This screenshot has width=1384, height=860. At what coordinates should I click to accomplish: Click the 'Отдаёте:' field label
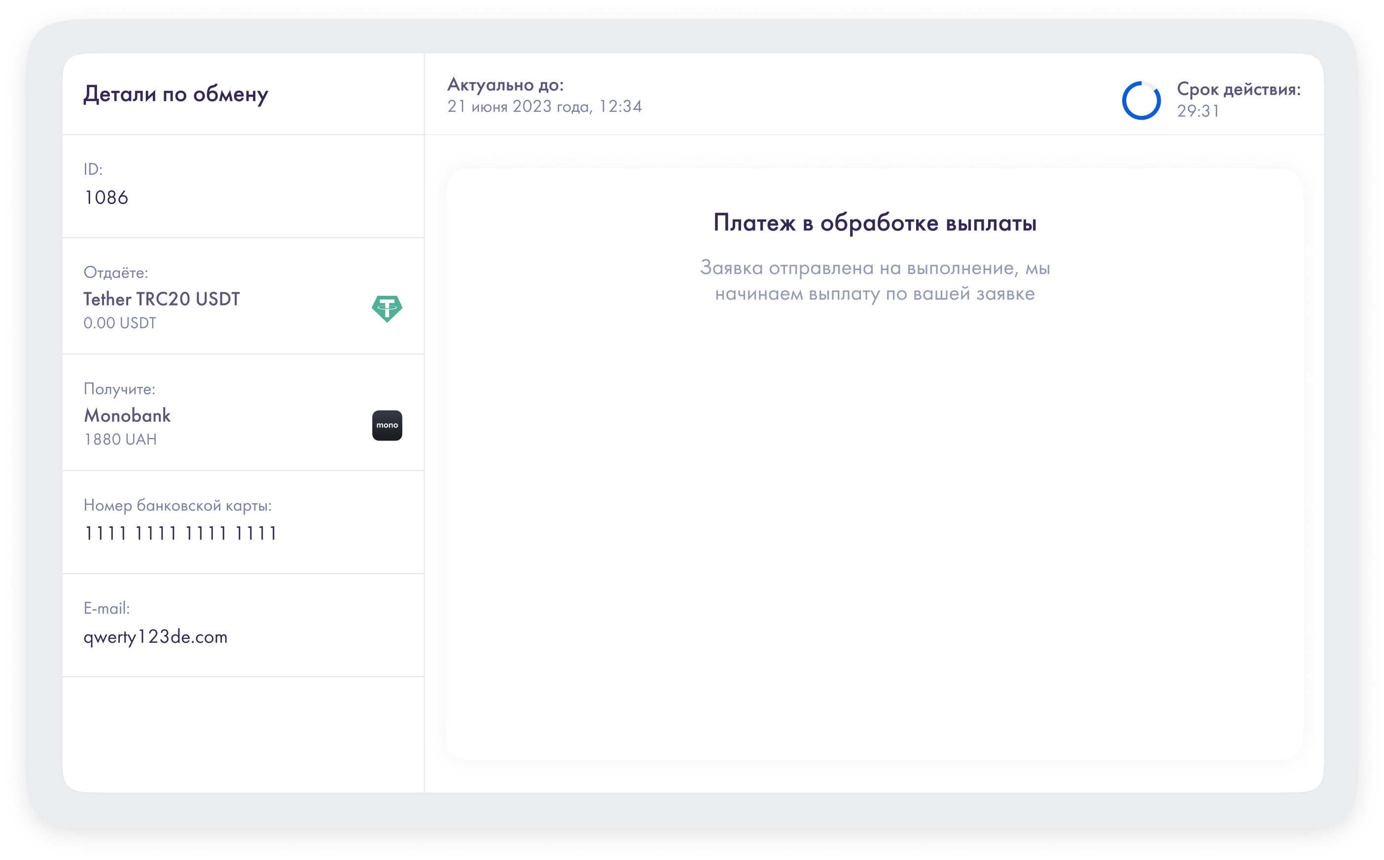[x=115, y=273]
